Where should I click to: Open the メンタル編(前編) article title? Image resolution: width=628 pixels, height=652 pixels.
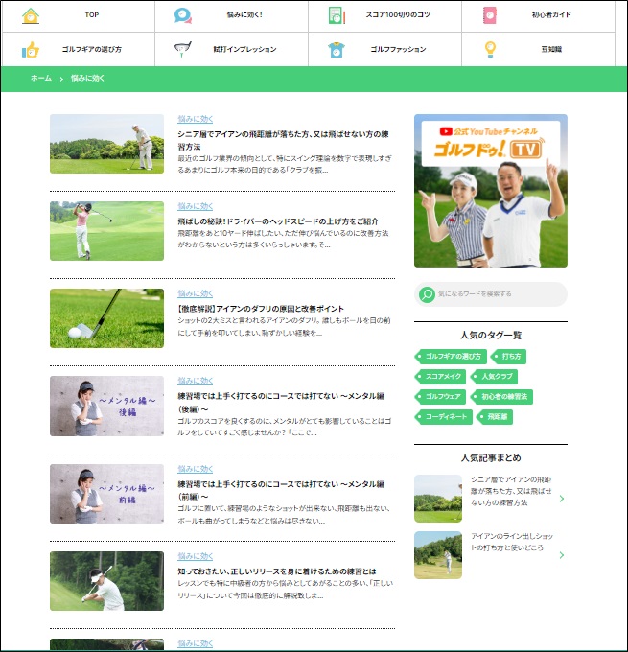[281, 490]
